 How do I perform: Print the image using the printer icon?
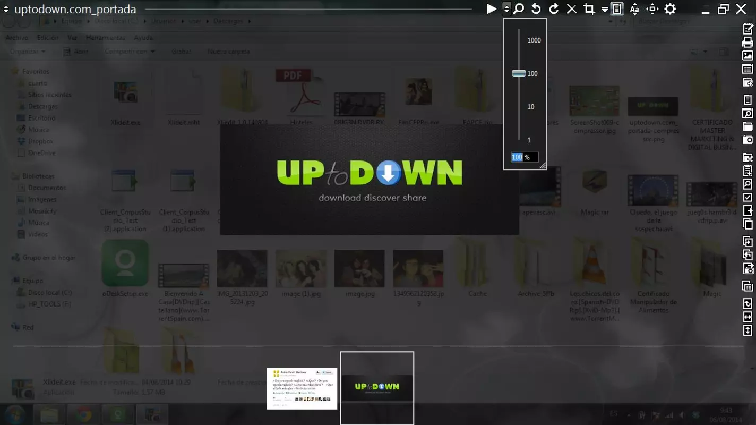(748, 42)
